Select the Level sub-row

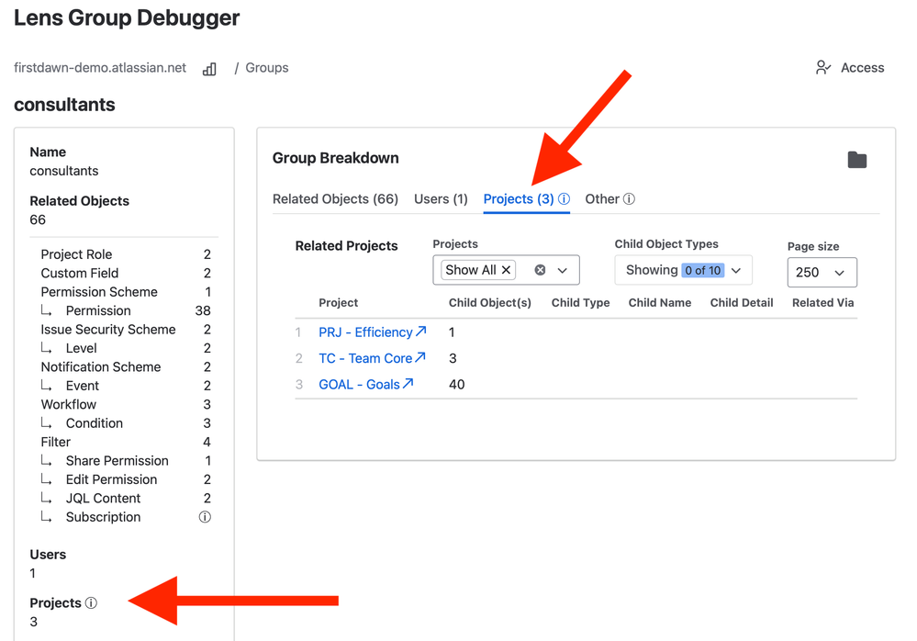tap(125, 348)
